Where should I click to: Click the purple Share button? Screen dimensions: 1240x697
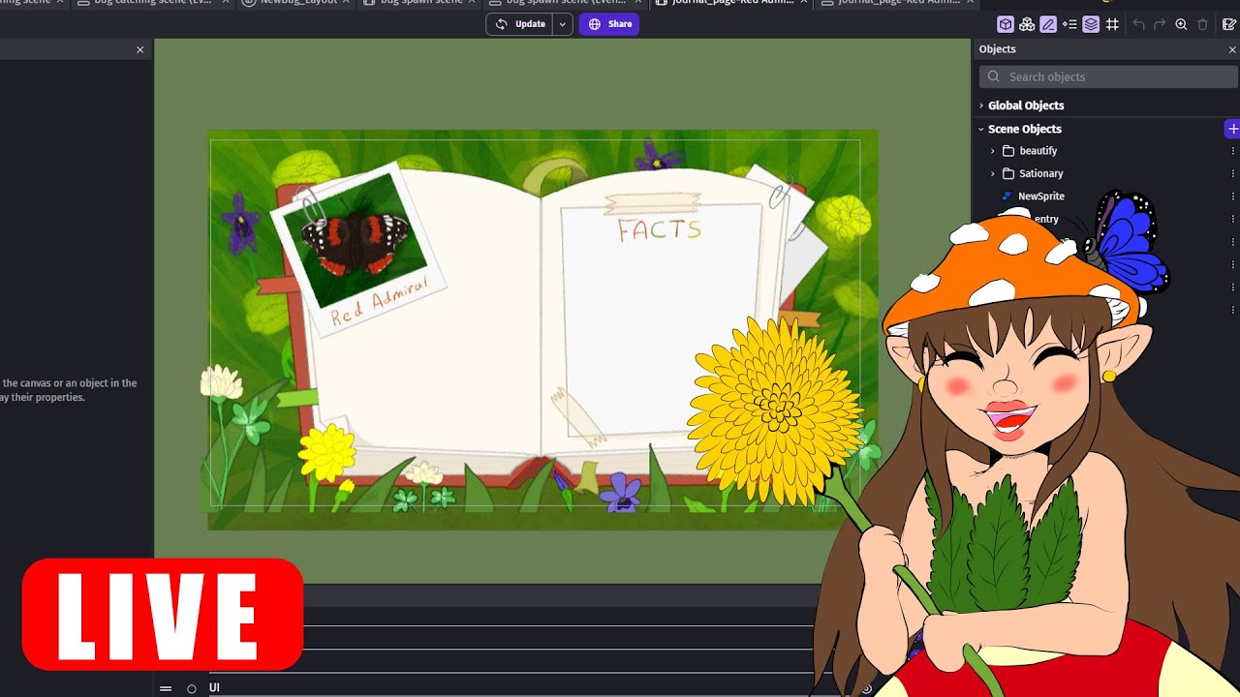tap(609, 24)
